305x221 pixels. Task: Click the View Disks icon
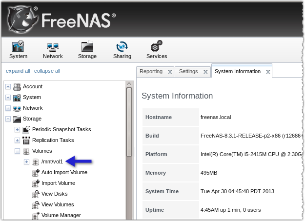click(35, 194)
